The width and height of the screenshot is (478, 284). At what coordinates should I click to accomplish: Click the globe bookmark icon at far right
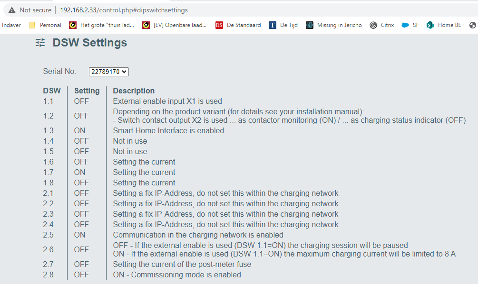pos(472,25)
